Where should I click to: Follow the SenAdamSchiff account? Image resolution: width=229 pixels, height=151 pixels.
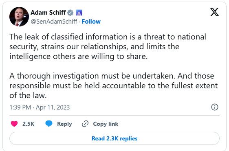click(91, 22)
